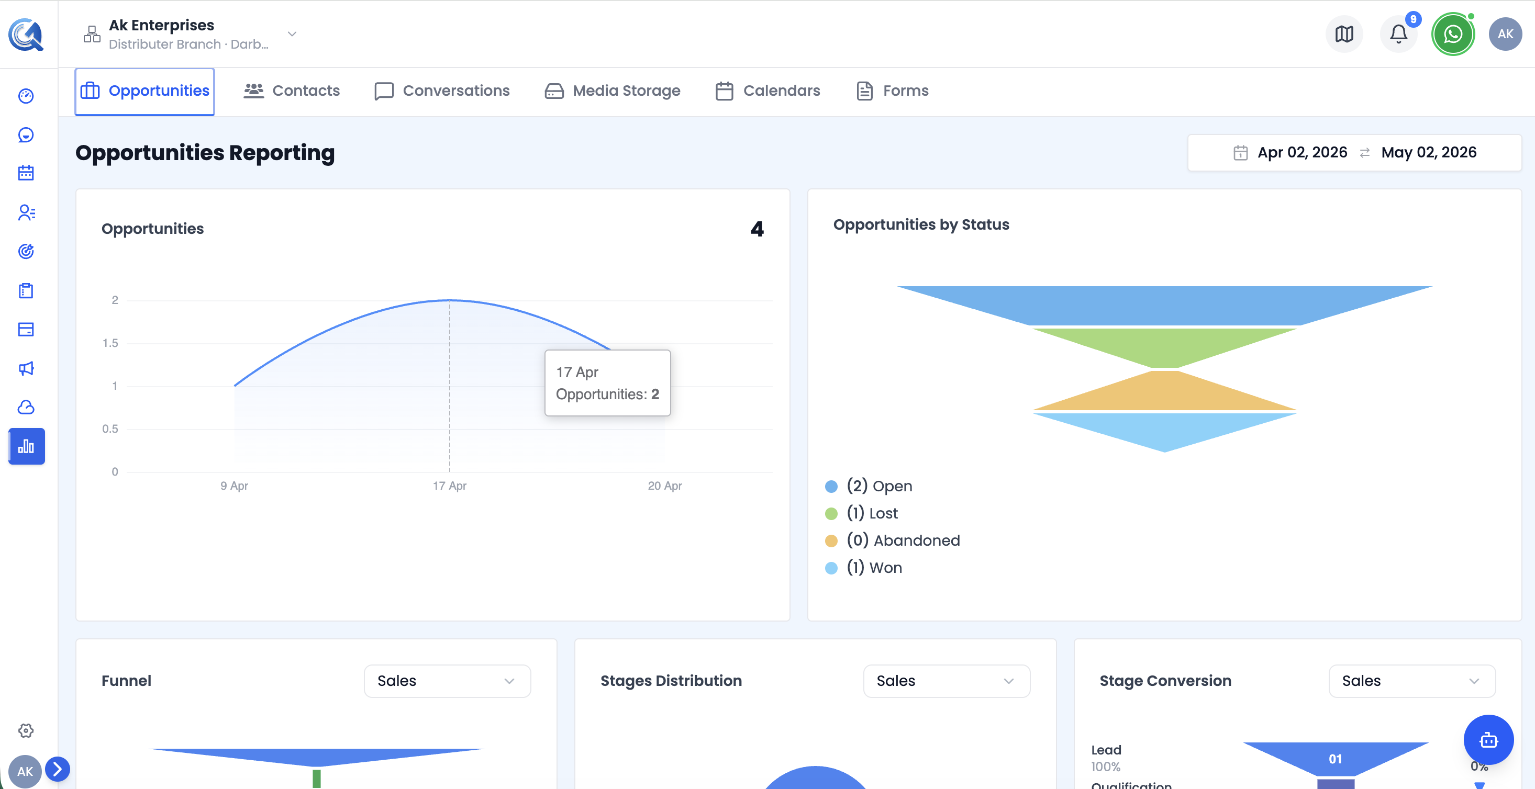Expand the sidebar with the arrow button
The image size is (1535, 789).
click(57, 769)
